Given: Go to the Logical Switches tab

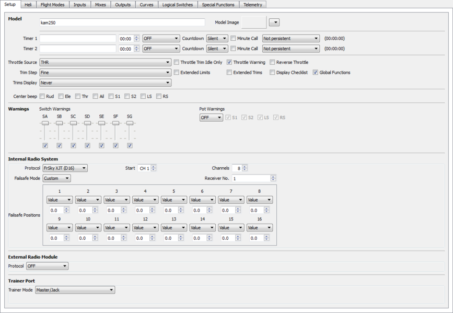Looking at the screenshot, I should 177,5.
